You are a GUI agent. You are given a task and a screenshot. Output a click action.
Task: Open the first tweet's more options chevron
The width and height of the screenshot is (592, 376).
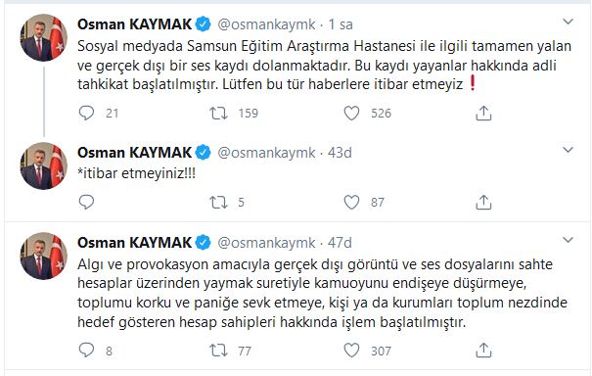click(568, 22)
